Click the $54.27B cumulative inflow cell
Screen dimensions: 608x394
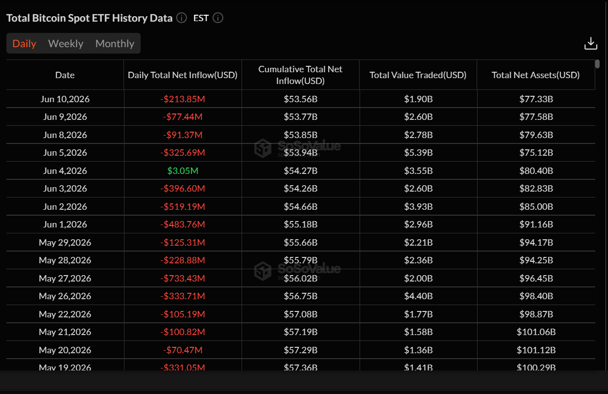coord(301,171)
